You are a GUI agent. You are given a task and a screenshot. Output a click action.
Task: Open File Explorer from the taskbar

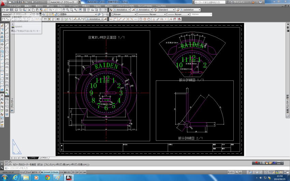(x=26, y=178)
